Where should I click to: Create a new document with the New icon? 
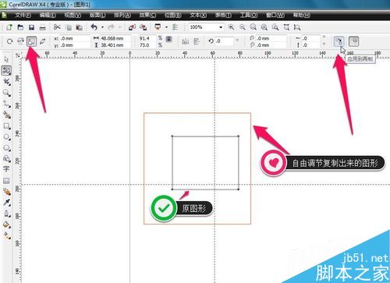(x=9, y=27)
